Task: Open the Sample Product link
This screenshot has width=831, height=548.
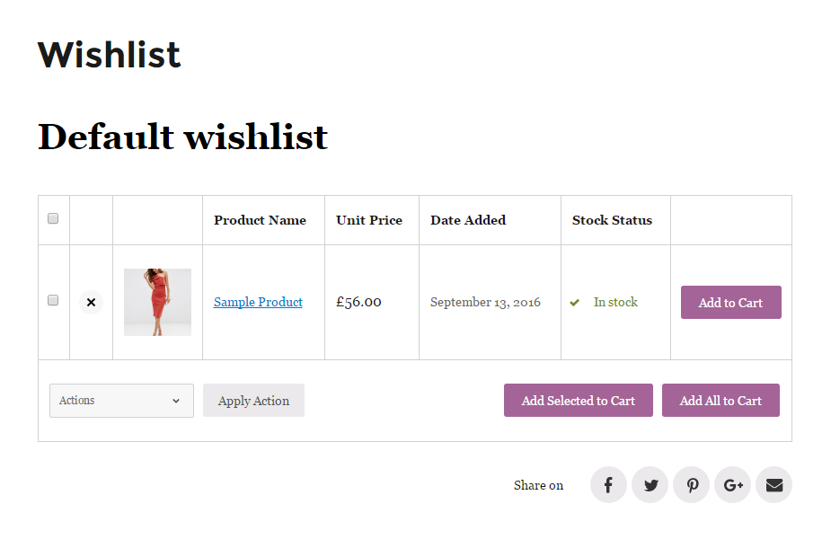Action: tap(258, 302)
